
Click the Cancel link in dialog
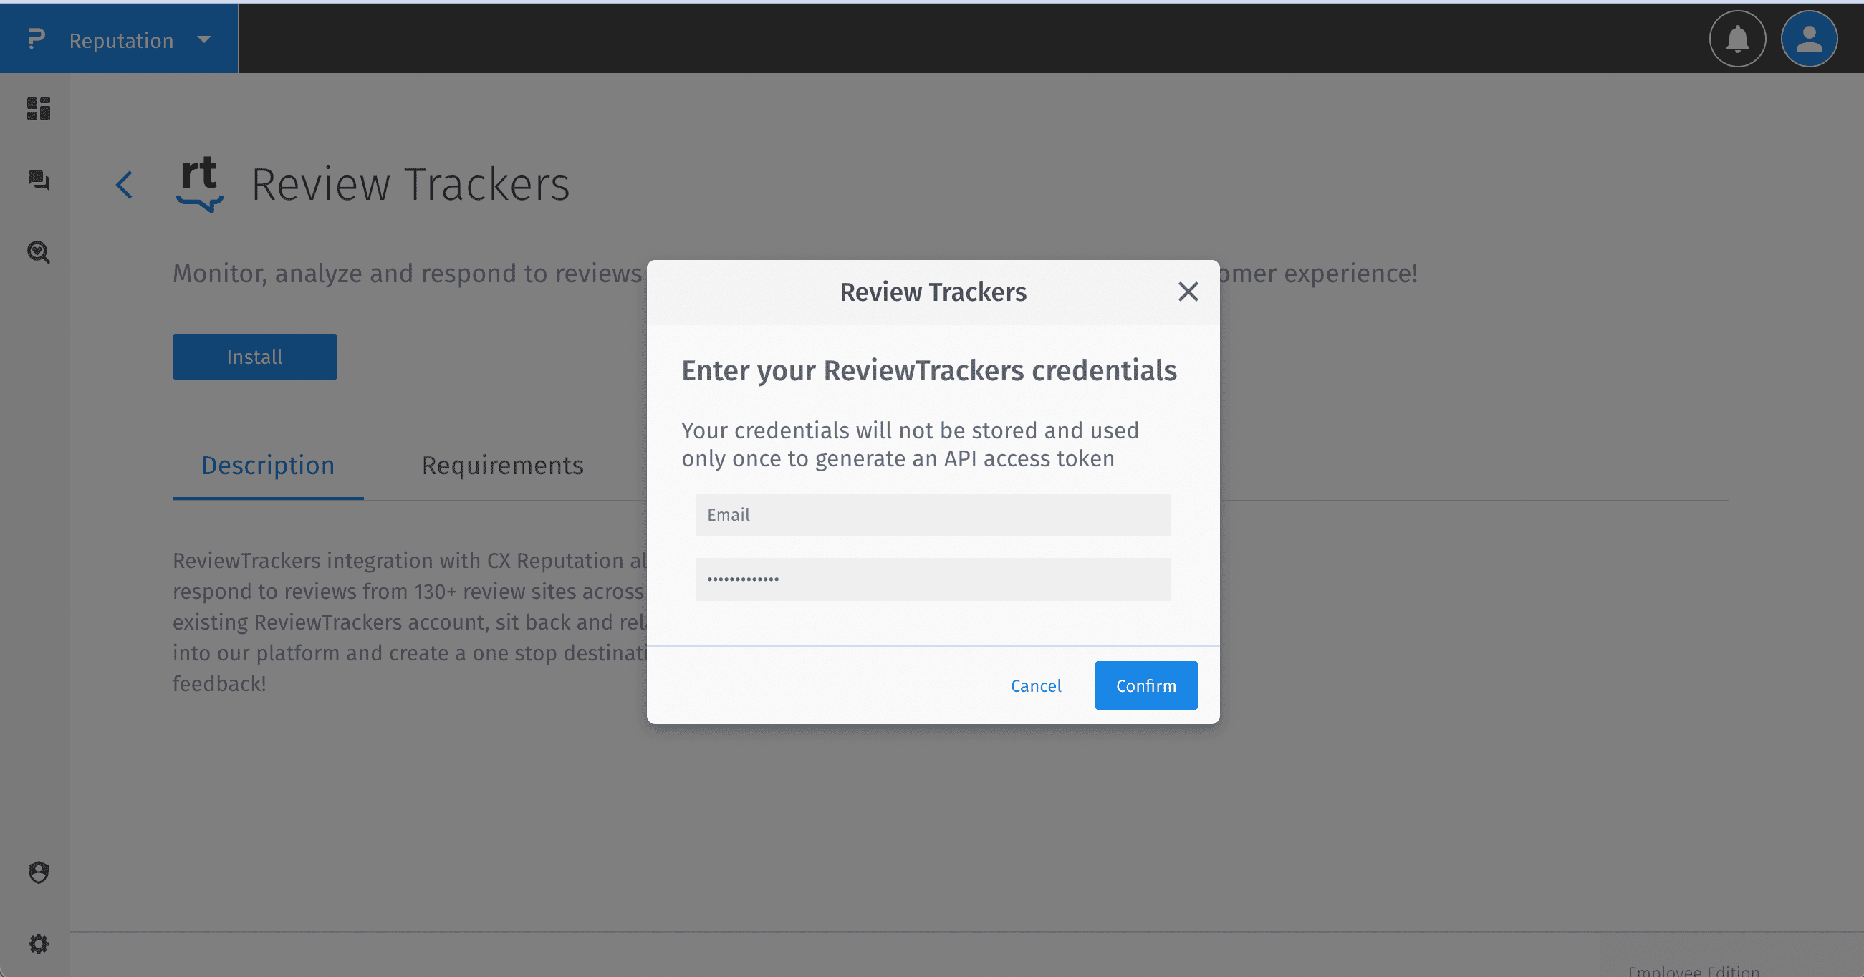(x=1035, y=685)
